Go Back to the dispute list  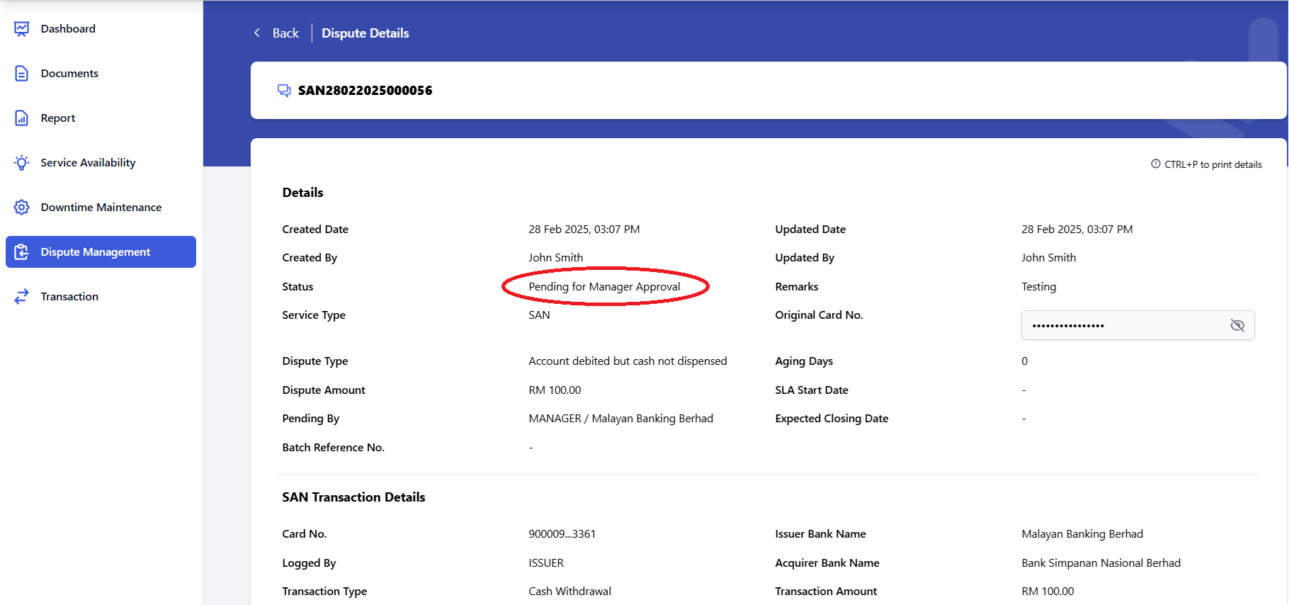pyautogui.click(x=285, y=33)
